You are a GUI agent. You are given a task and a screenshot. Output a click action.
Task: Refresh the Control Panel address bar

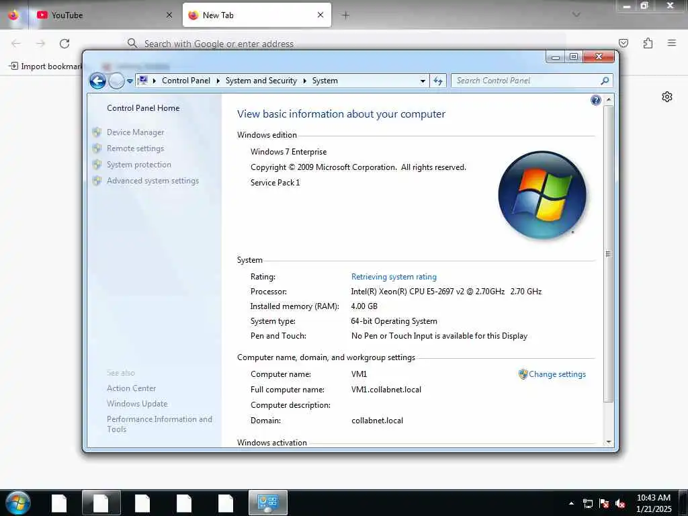pos(438,81)
